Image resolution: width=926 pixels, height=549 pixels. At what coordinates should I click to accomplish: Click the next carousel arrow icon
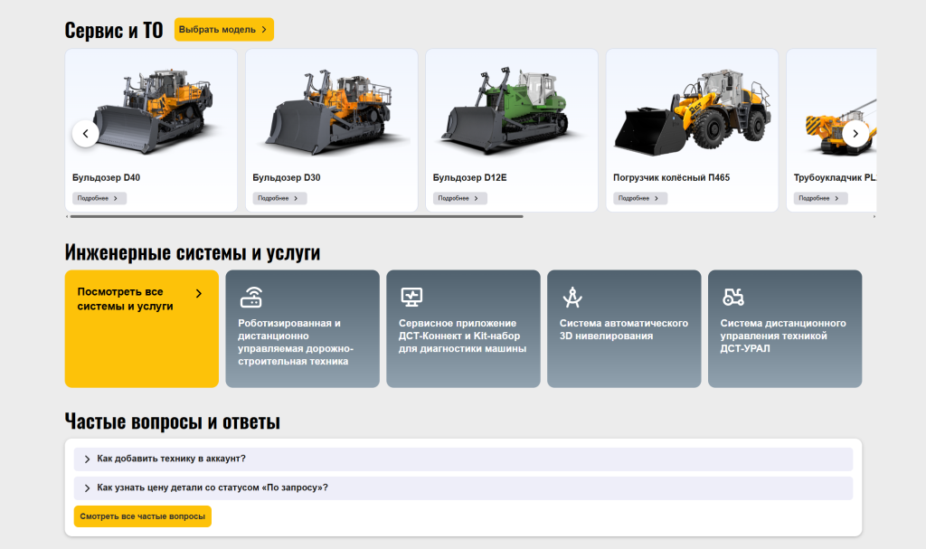coord(855,134)
